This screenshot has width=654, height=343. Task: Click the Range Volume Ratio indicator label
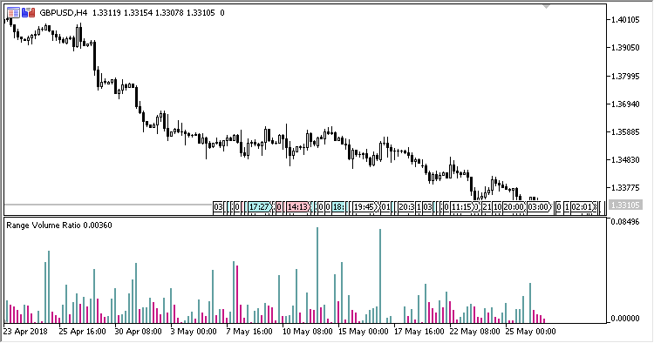point(59,225)
